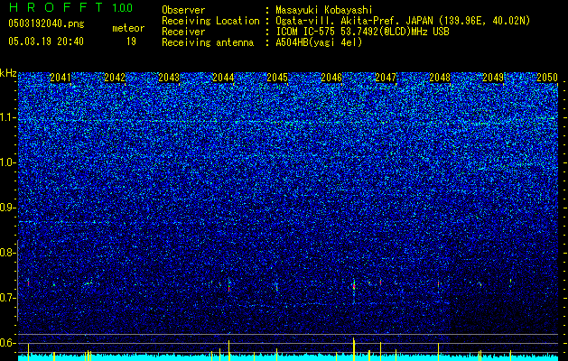The height and width of the screenshot is (361, 568).
Task: Click the 2049 time marker
Action: (493, 78)
